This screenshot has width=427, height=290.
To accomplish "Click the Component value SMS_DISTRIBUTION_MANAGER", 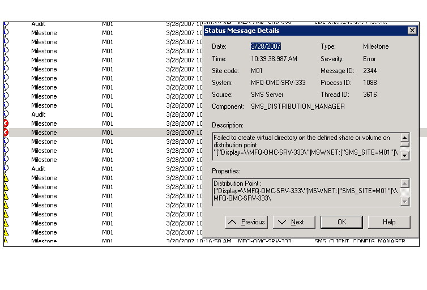I will point(298,106).
